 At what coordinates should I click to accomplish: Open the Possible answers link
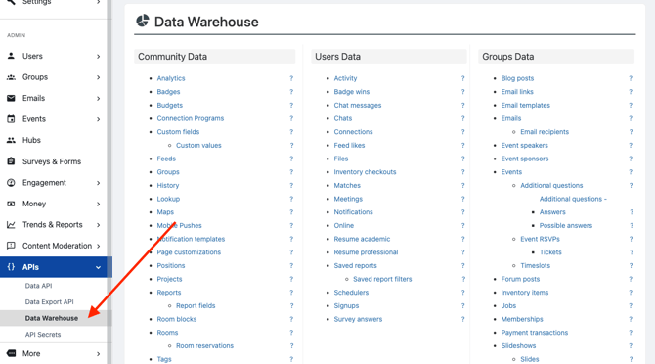(566, 225)
